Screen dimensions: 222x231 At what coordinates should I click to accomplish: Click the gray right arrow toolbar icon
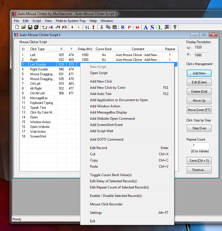(79, 27)
